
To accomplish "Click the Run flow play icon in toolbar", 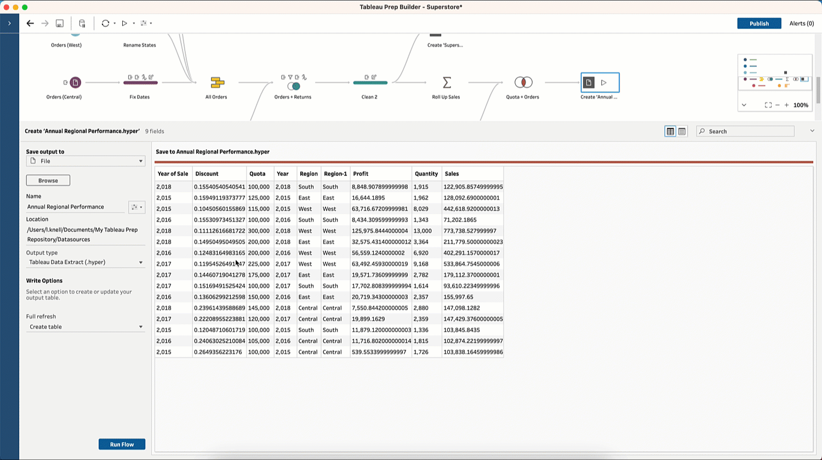I will (x=124, y=23).
